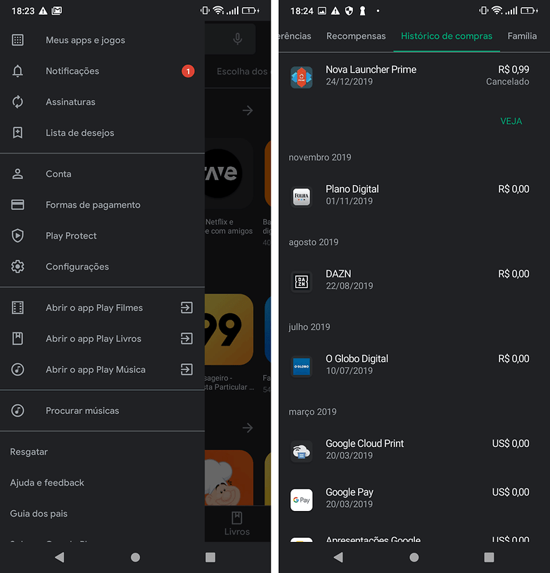The height and width of the screenshot is (573, 550).
Task: Tap left phone Home navigation button
Action: coord(136,558)
